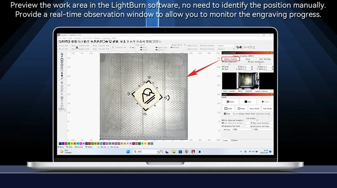
Task: Switch to the Cuts / Layers tab
Action: coord(229,91)
